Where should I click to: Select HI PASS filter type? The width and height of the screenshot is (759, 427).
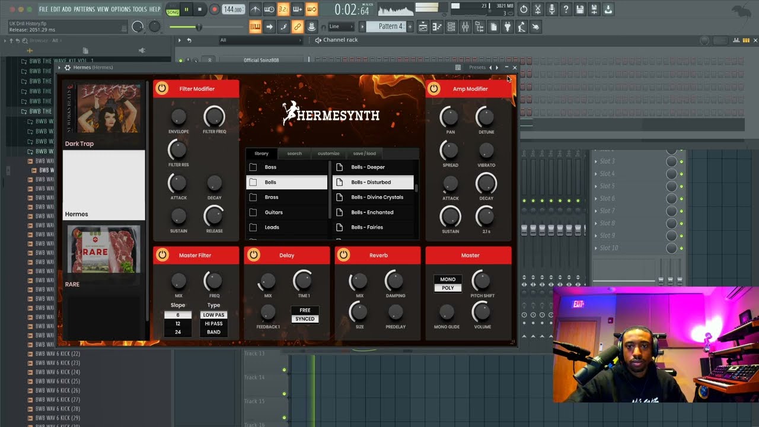pyautogui.click(x=213, y=324)
